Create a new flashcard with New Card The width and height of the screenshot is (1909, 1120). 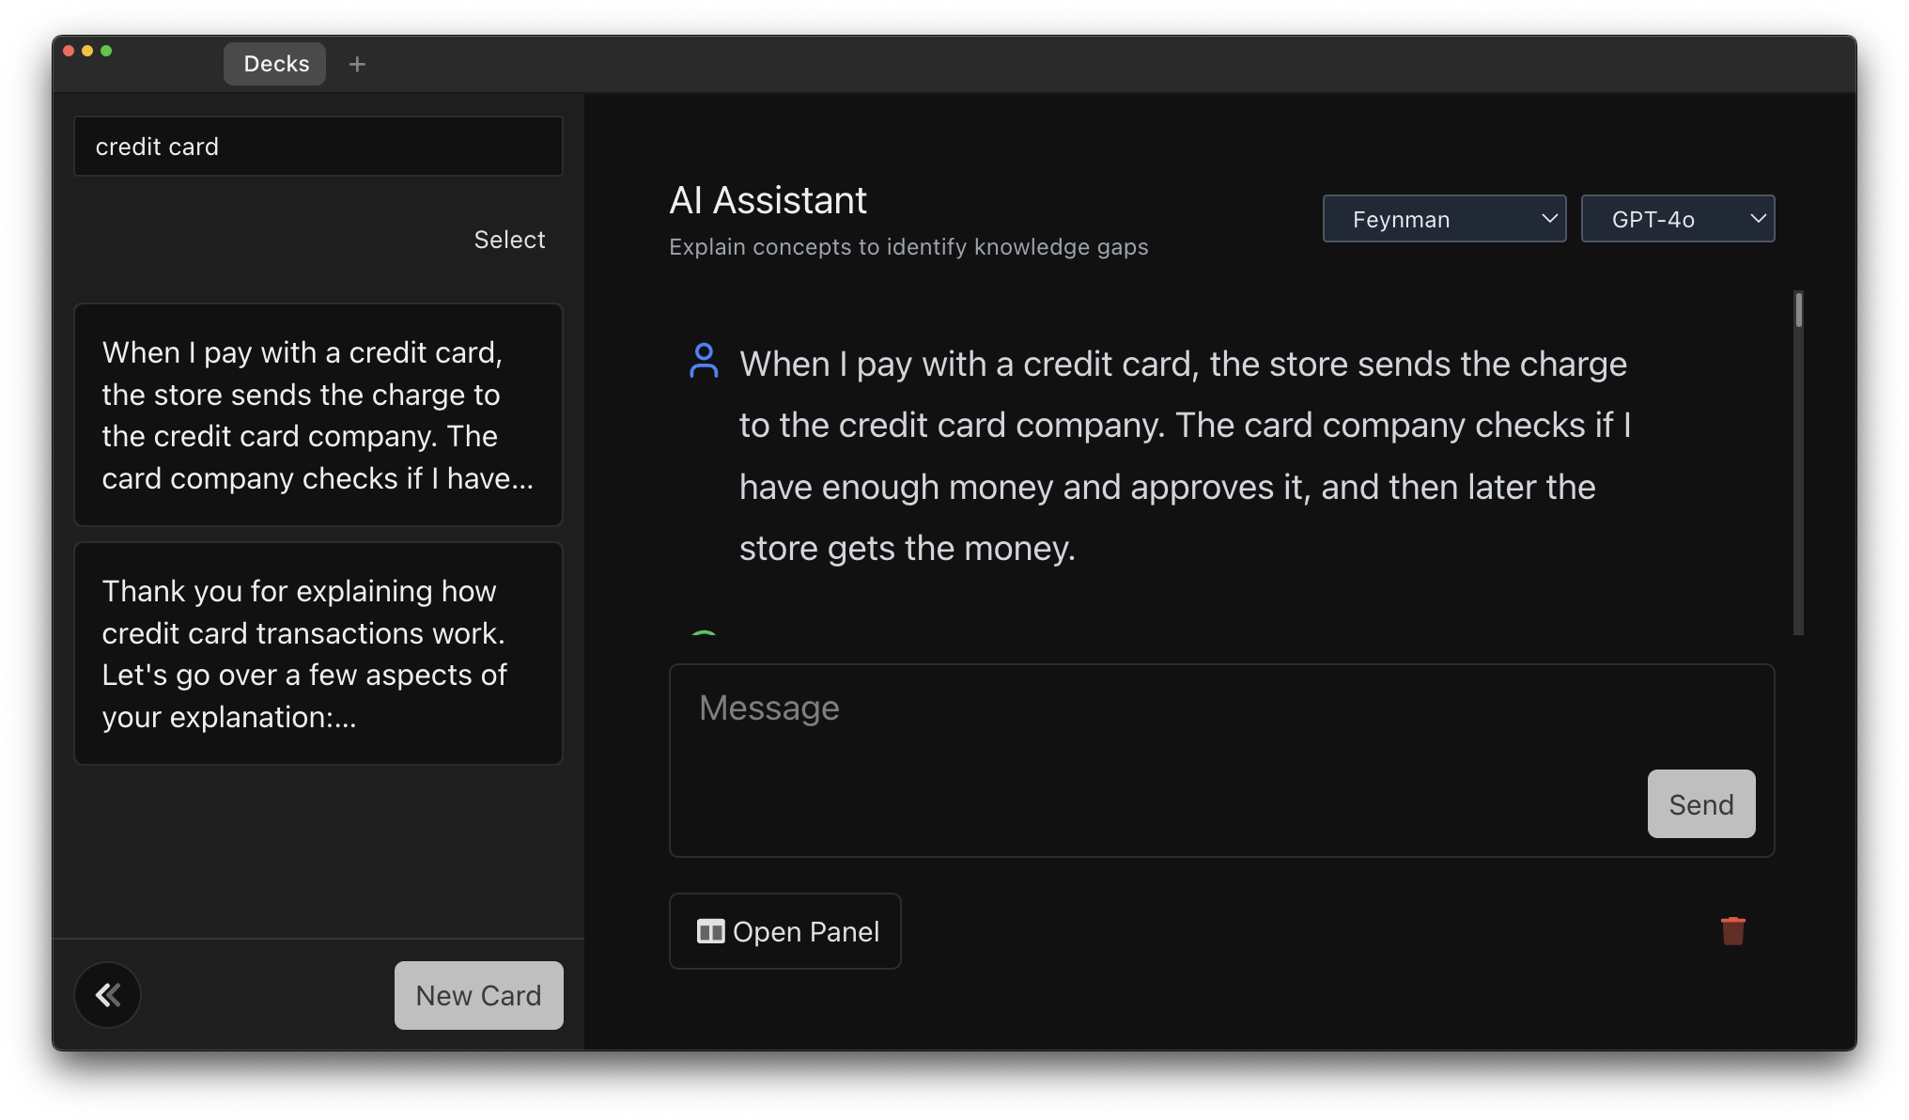click(x=478, y=995)
